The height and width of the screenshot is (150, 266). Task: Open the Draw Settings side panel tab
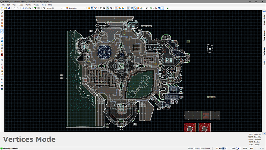(264, 36)
